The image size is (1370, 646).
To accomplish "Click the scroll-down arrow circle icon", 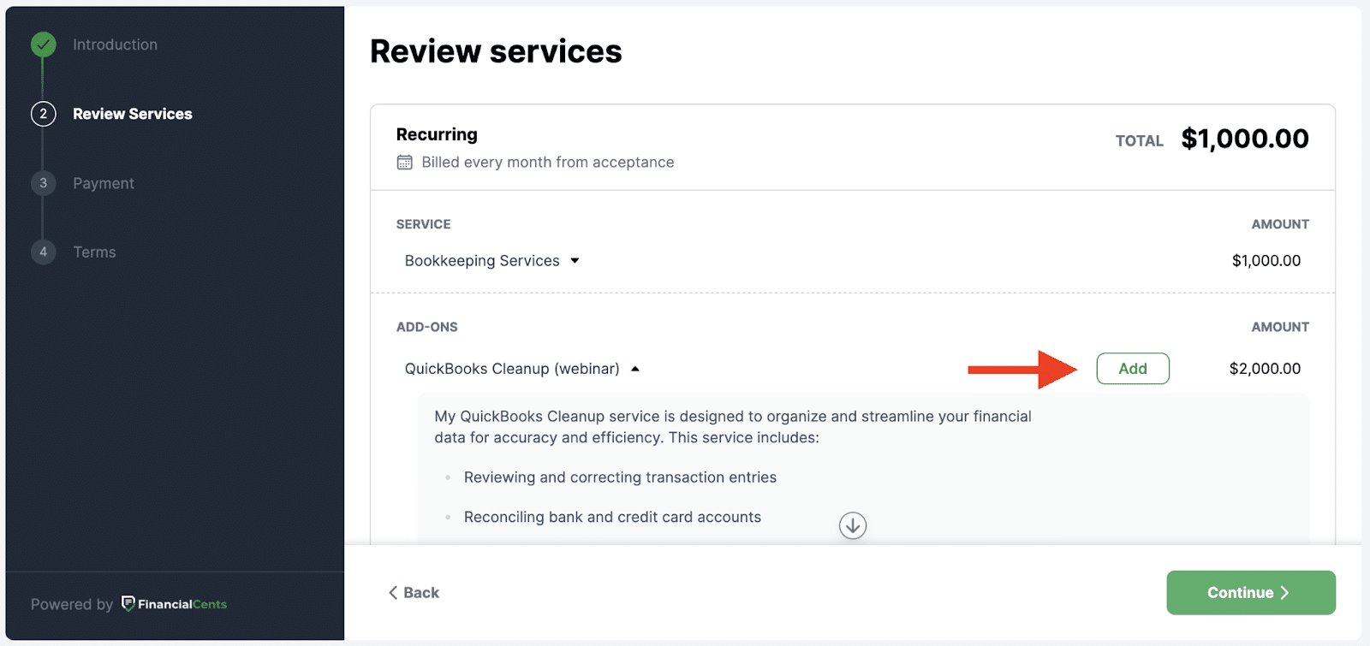I will (x=853, y=525).
